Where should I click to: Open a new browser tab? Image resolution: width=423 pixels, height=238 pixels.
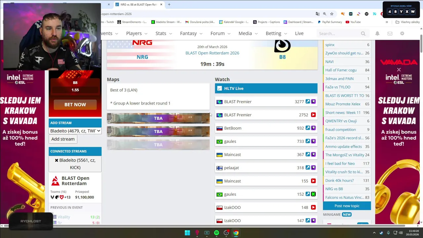tap(169, 4)
